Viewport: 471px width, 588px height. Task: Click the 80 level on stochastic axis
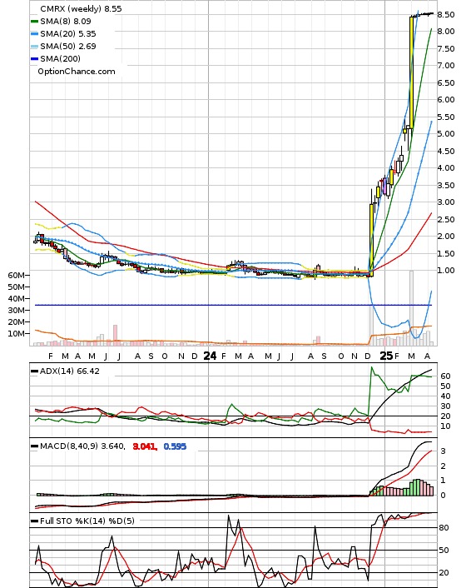coord(444,528)
